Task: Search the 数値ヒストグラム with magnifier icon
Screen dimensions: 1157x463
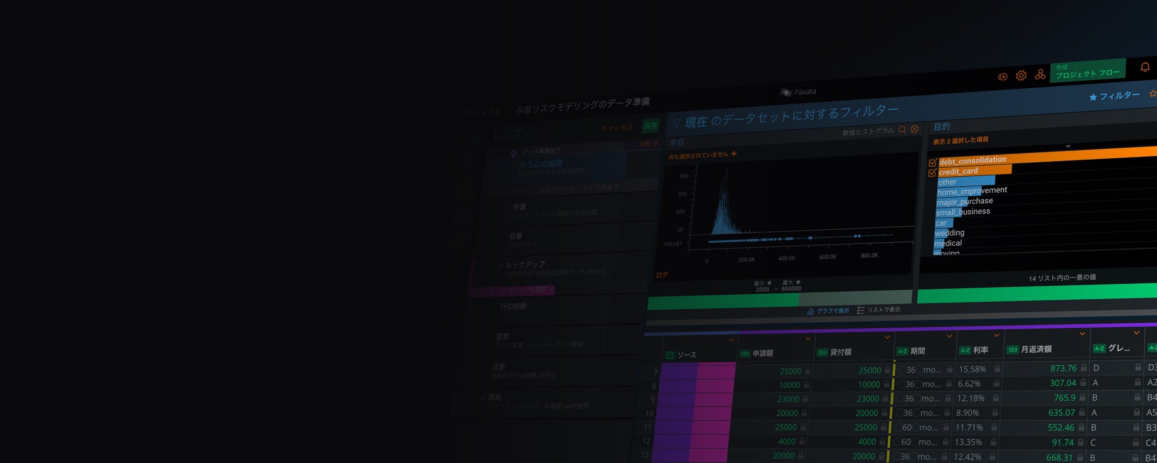Action: [x=902, y=130]
